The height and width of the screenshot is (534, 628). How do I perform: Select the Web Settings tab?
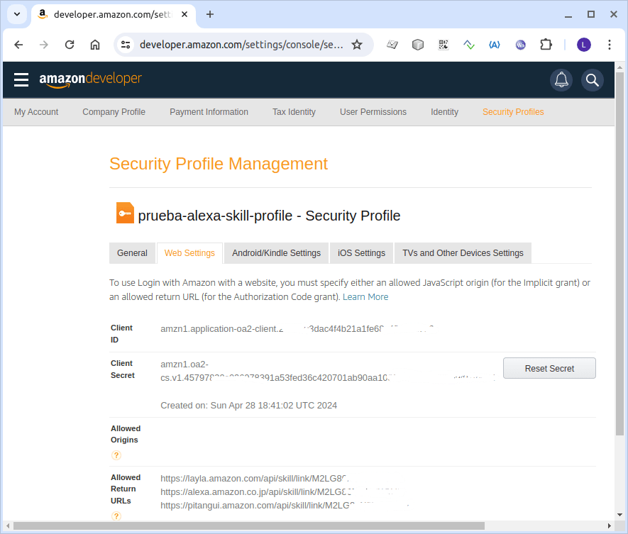click(189, 253)
